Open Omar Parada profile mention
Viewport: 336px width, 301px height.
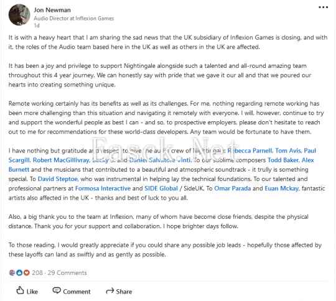coord(233,188)
